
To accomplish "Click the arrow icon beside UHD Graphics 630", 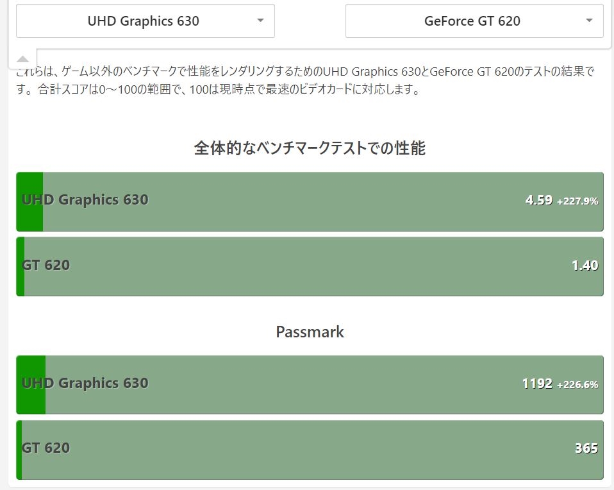I will [x=260, y=21].
